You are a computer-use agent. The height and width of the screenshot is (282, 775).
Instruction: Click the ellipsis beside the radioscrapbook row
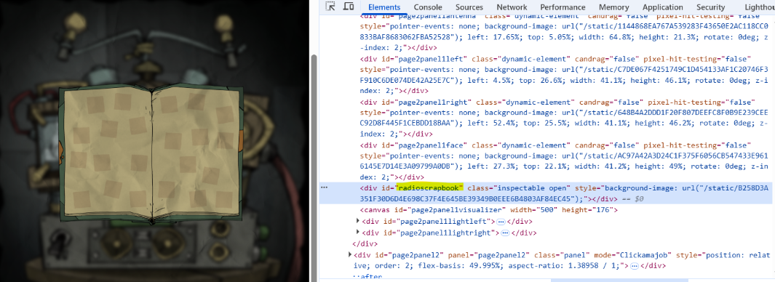[x=325, y=188]
